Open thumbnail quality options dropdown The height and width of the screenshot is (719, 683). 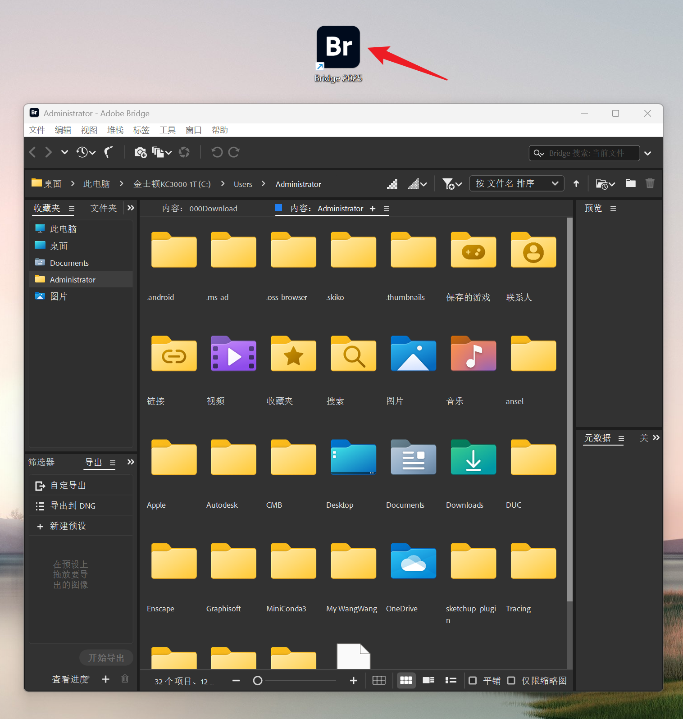417,184
